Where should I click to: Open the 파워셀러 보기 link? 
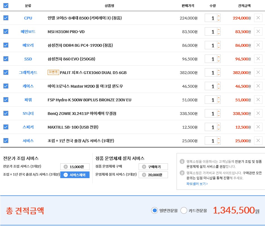point(197,184)
